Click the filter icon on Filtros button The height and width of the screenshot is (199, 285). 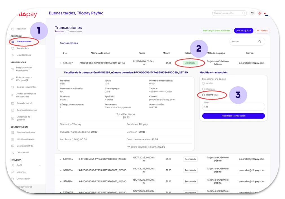coord(258,31)
